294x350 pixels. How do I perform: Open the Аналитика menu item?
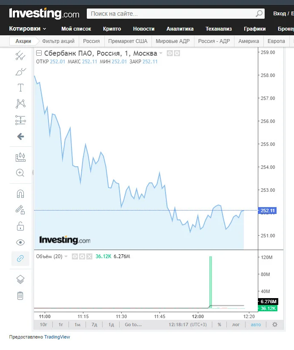click(180, 29)
